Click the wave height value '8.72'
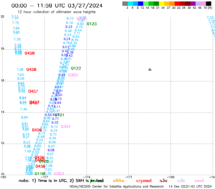This screenshot has width=215, height=189. point(53,134)
